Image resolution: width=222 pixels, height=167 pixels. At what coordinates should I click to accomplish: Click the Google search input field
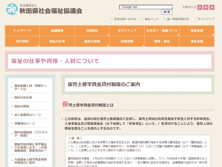(x=146, y=7)
